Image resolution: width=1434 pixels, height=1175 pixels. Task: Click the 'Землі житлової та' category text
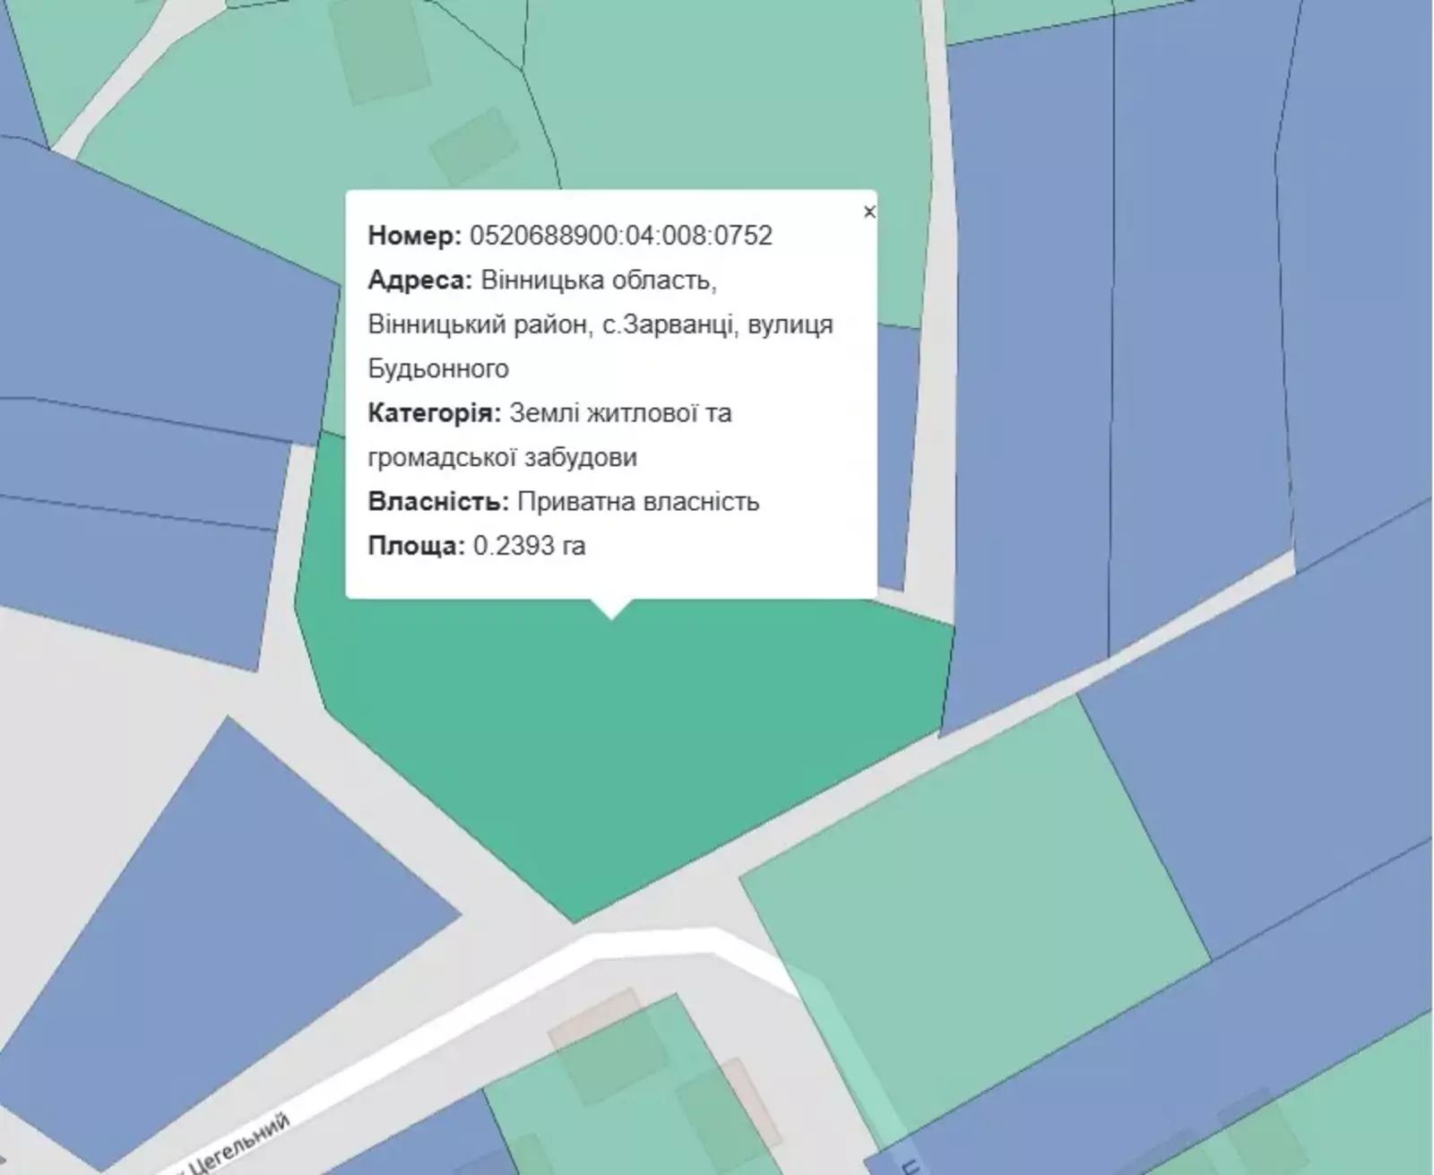coord(620,413)
